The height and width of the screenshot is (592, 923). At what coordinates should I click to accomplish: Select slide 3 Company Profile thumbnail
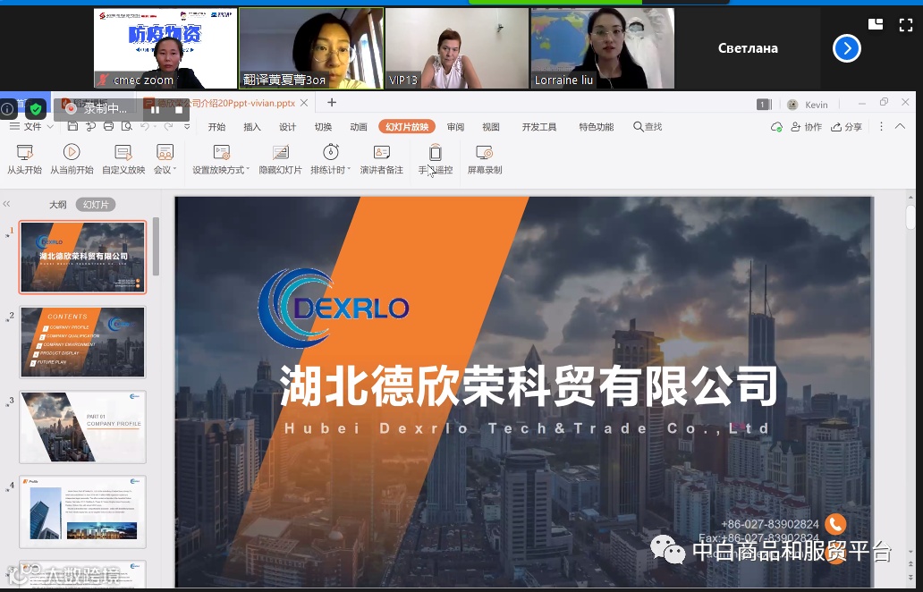tap(82, 427)
